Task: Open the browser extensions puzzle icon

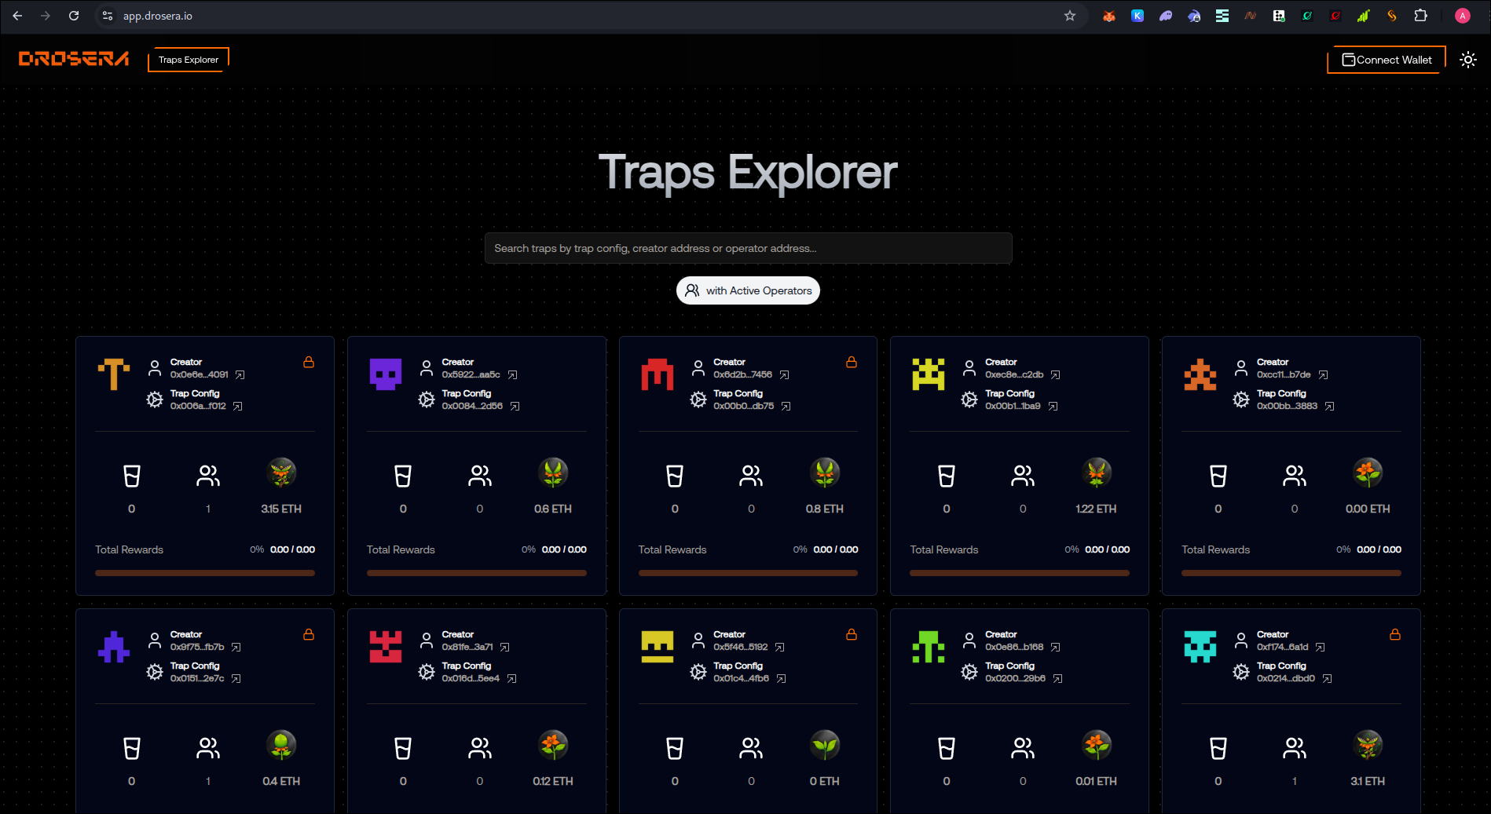Action: [x=1420, y=16]
